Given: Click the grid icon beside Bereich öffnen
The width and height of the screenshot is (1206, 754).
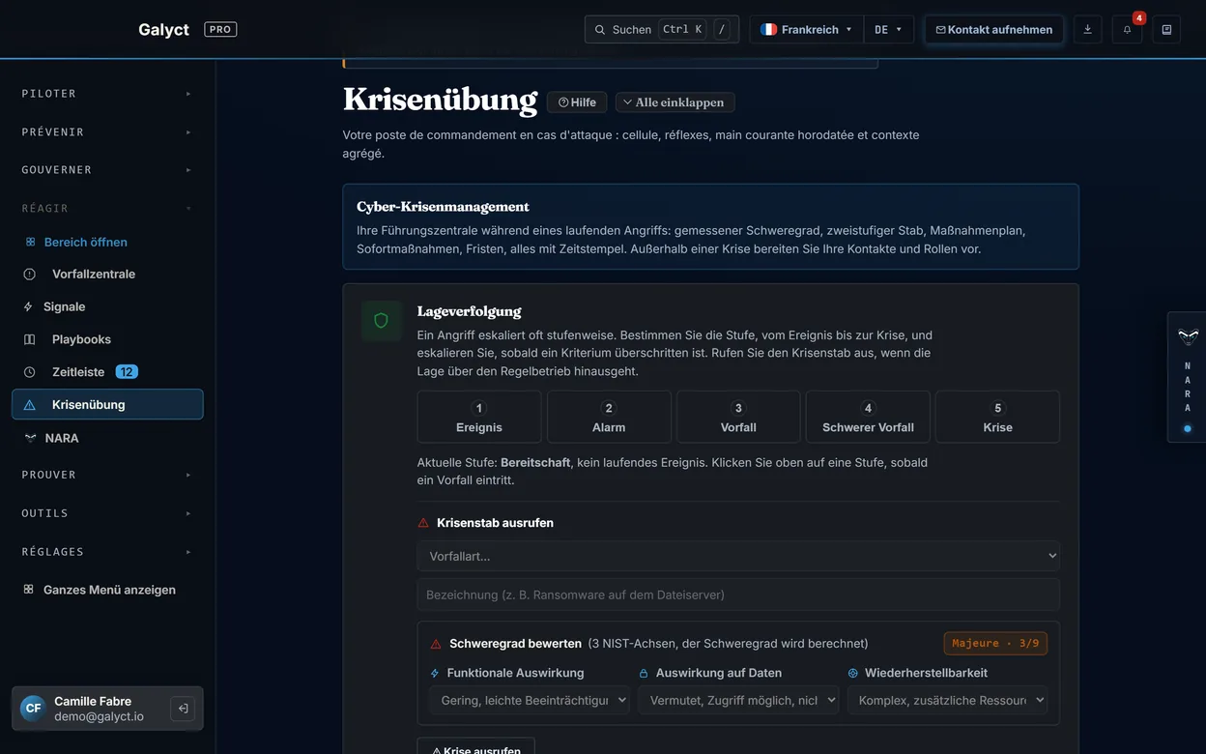Looking at the screenshot, I should 30,243.
